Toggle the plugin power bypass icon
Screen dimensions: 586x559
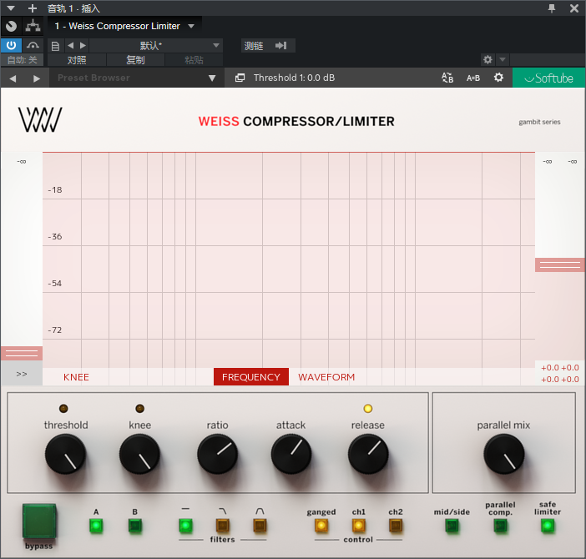tap(11, 46)
